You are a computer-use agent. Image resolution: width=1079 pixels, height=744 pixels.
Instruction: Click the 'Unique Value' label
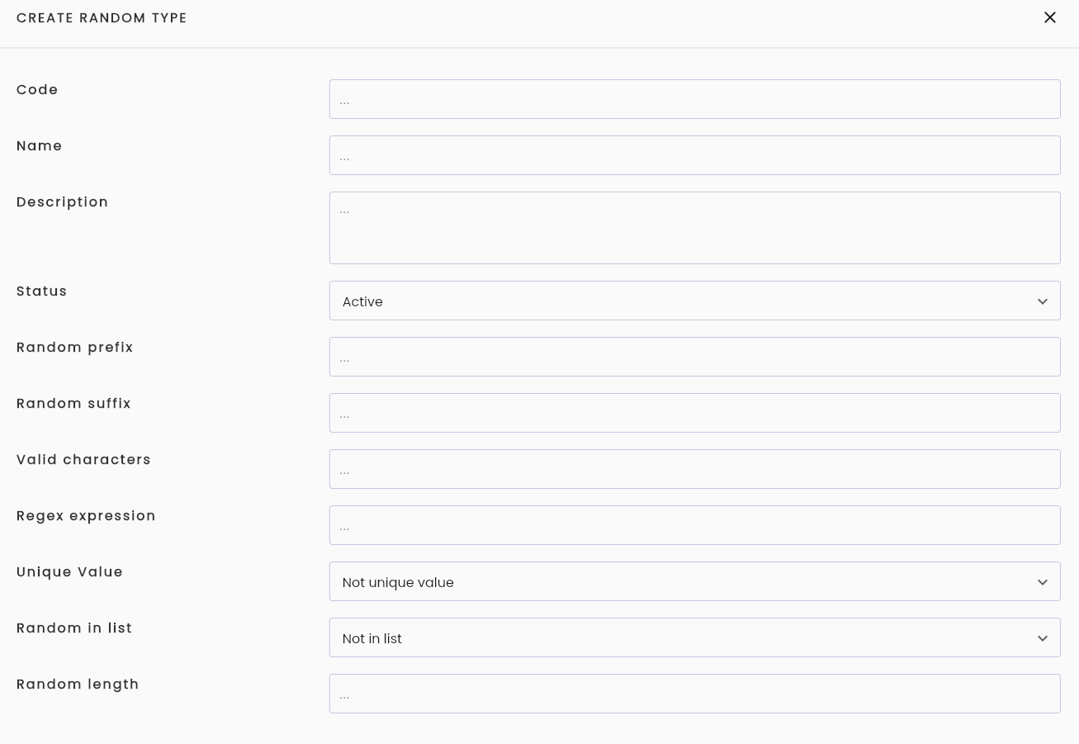coord(69,571)
